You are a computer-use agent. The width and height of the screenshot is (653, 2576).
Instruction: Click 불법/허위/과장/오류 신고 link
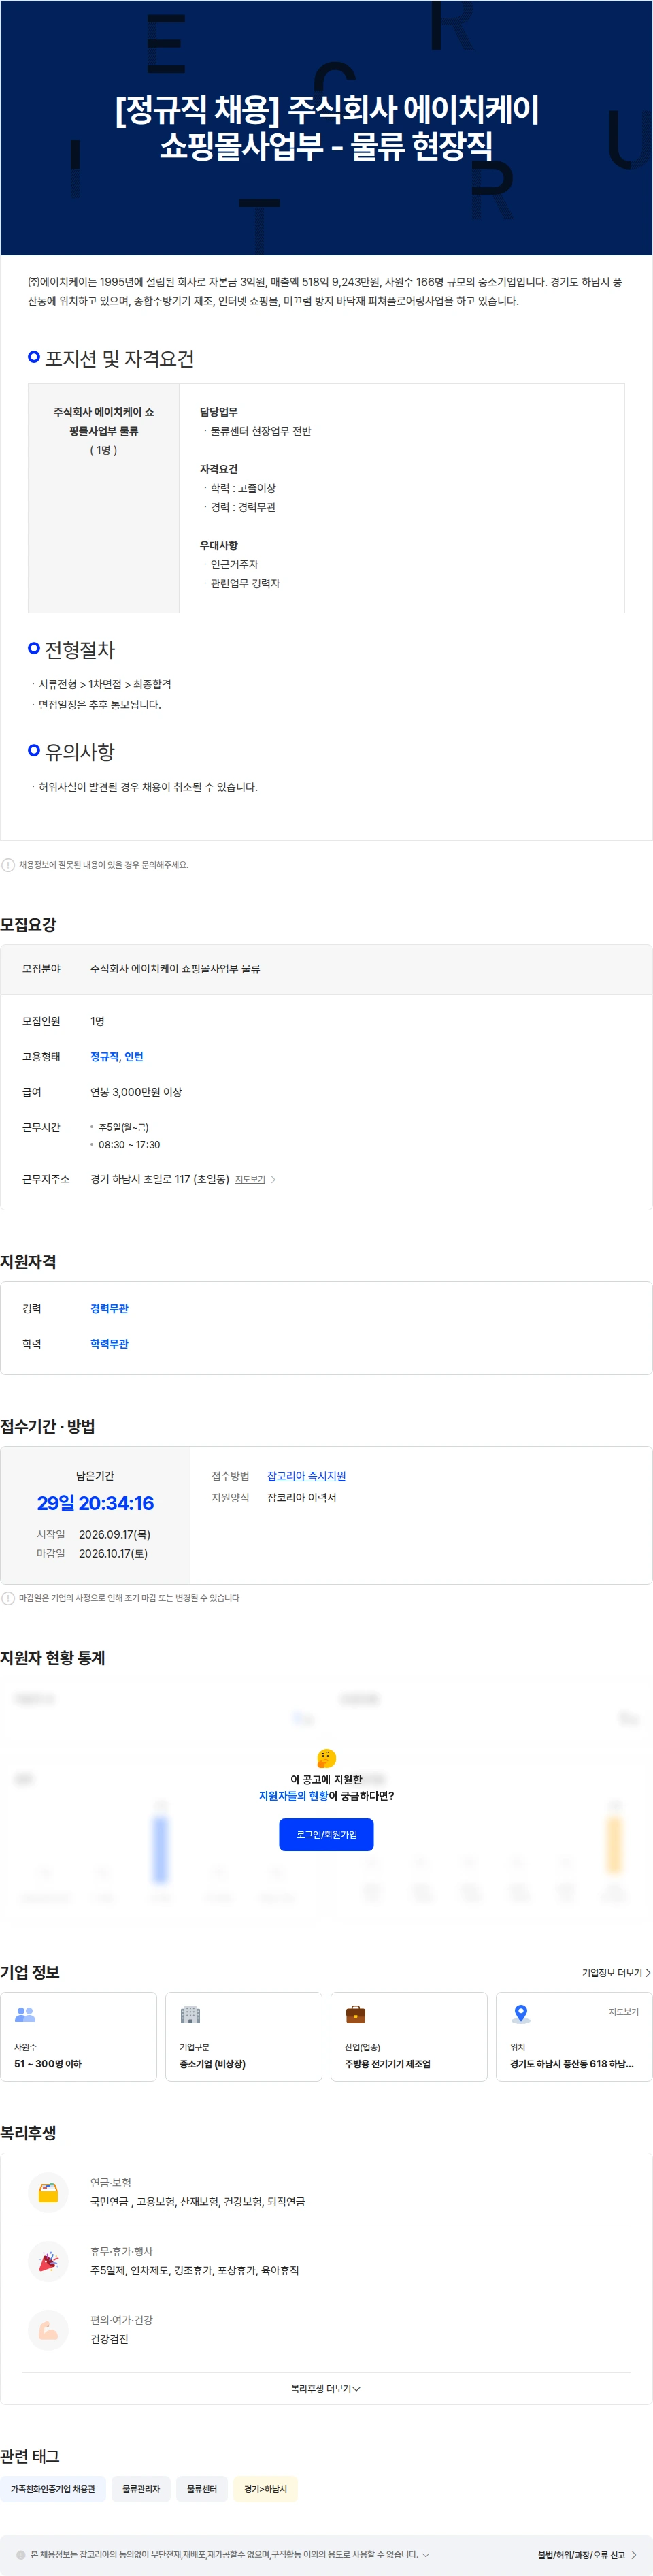(x=587, y=2555)
